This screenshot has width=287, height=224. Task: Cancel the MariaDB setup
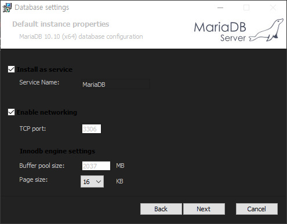257,209
